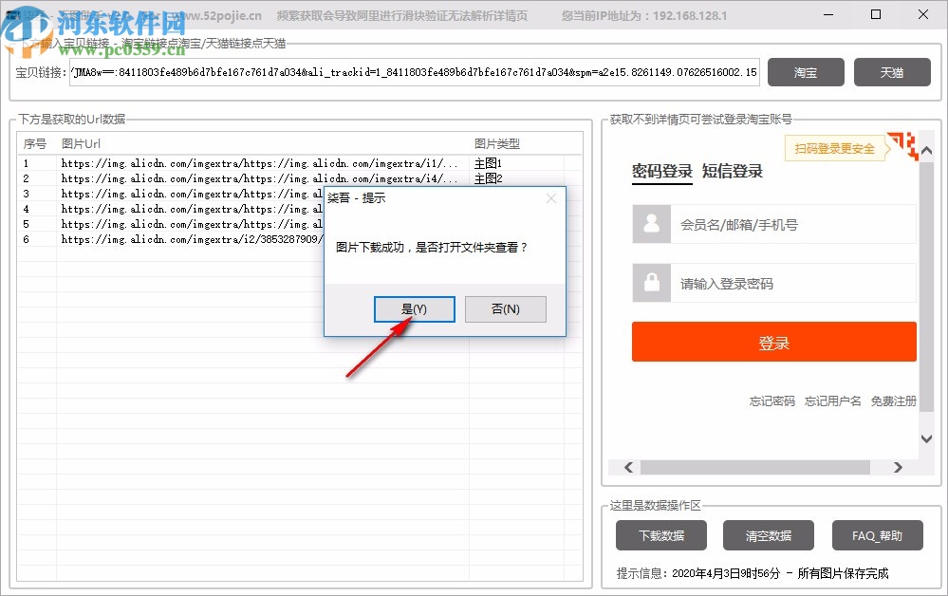
Task: Select the Url in row 2
Action: (x=259, y=178)
